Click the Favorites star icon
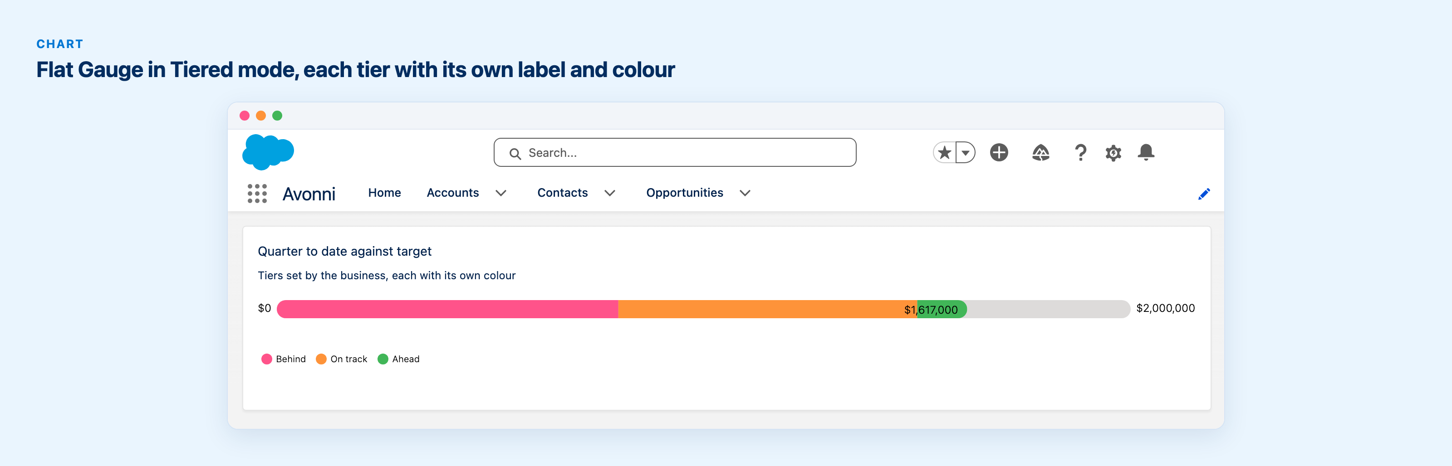 pos(945,152)
